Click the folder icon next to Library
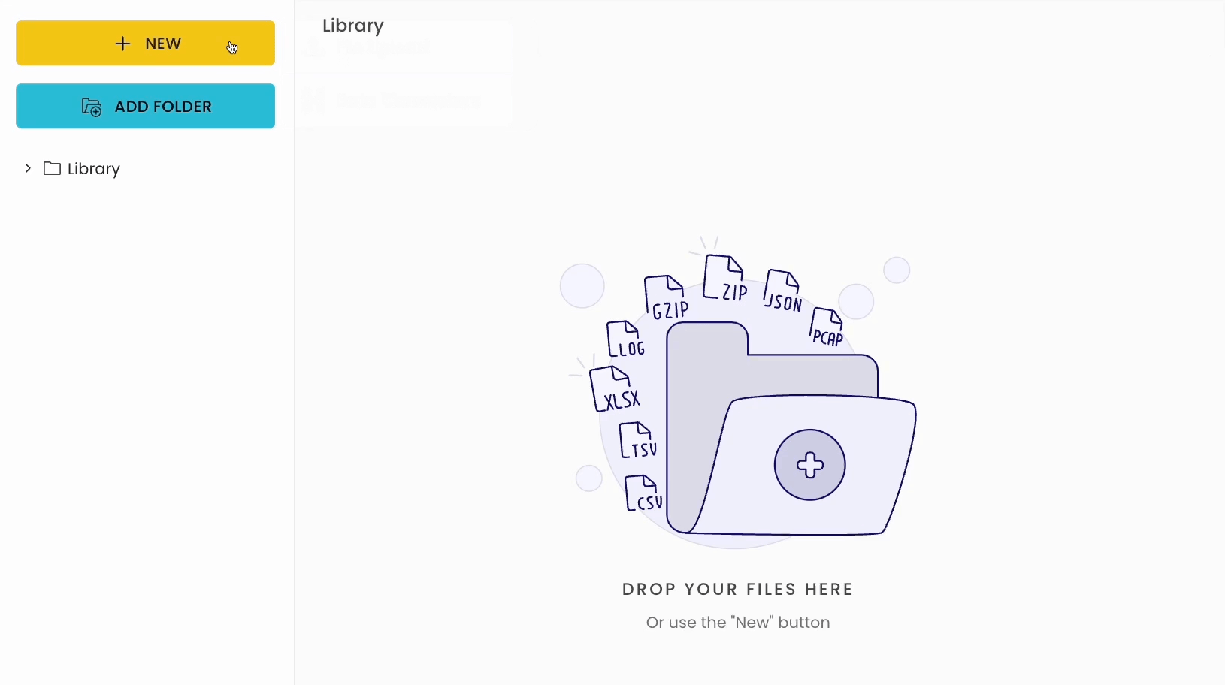 (52, 168)
